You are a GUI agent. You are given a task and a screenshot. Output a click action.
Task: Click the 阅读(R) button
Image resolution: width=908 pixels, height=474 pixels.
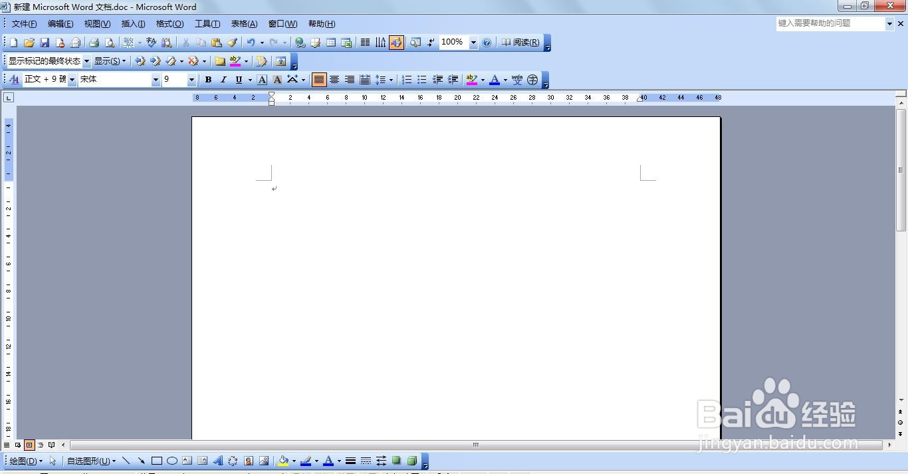click(x=520, y=43)
